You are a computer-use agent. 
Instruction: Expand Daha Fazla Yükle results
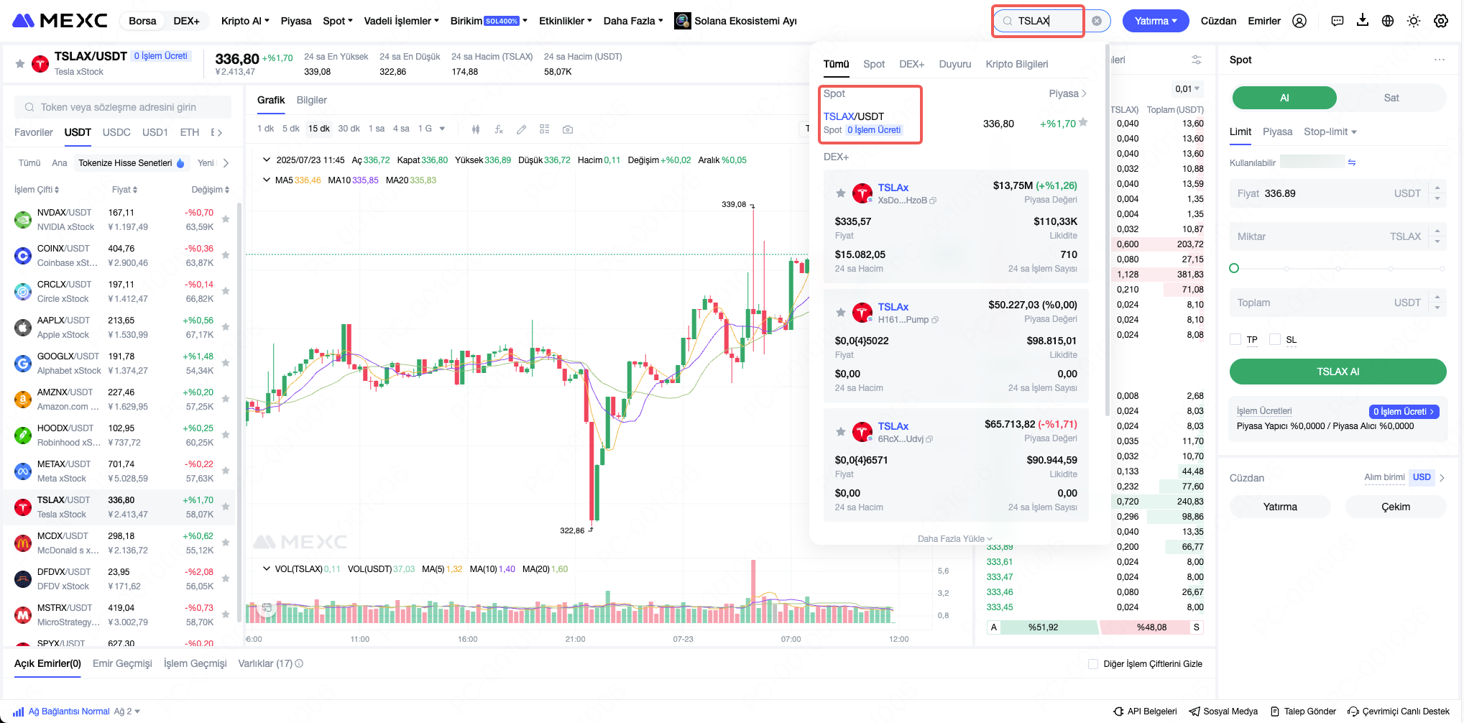coord(954,538)
